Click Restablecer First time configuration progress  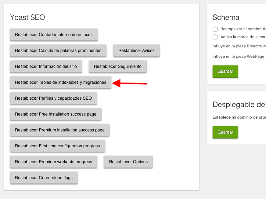57,146
